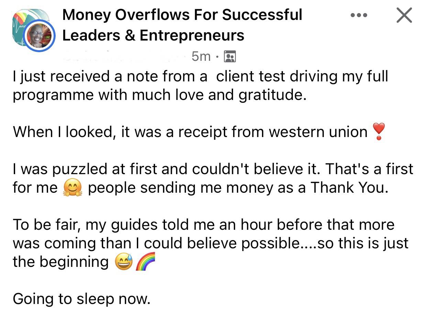Open the "Money Overflows For Successful" group title

coord(182,15)
